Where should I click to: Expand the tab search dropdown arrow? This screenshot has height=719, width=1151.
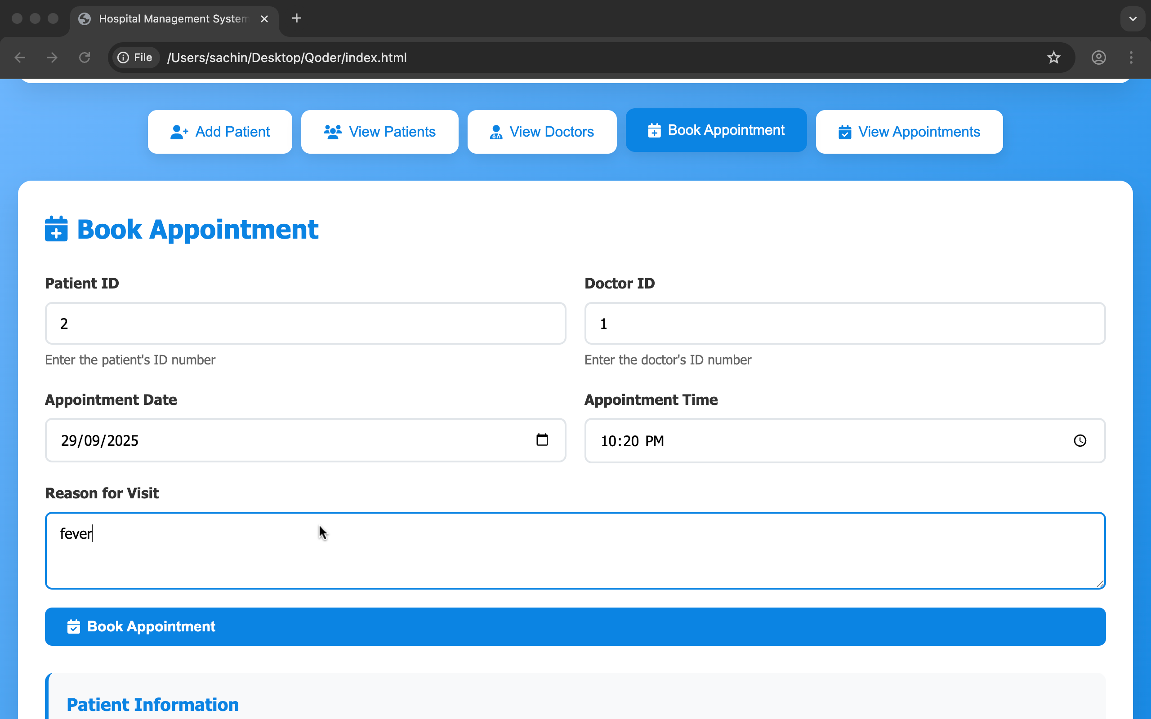[1133, 19]
